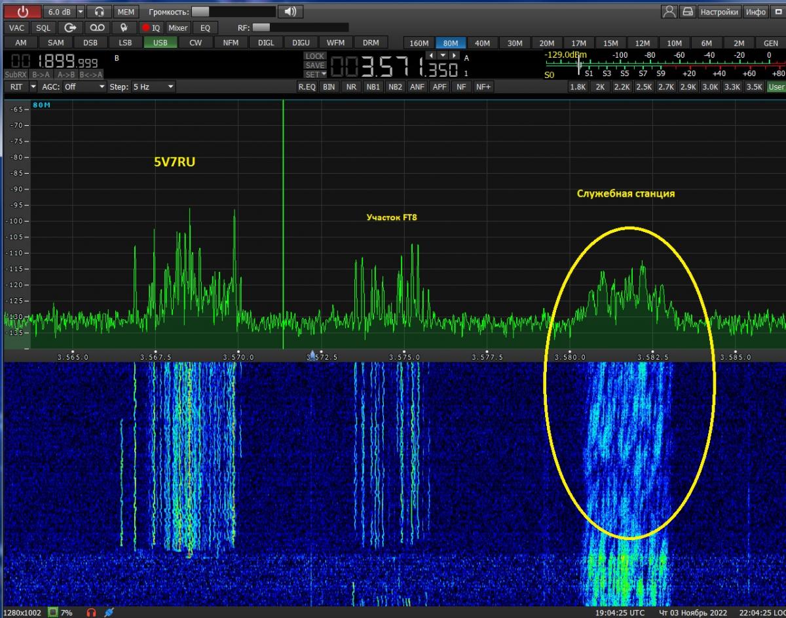Click the device drive icon at top right
786x618 pixels.
[x=687, y=12]
